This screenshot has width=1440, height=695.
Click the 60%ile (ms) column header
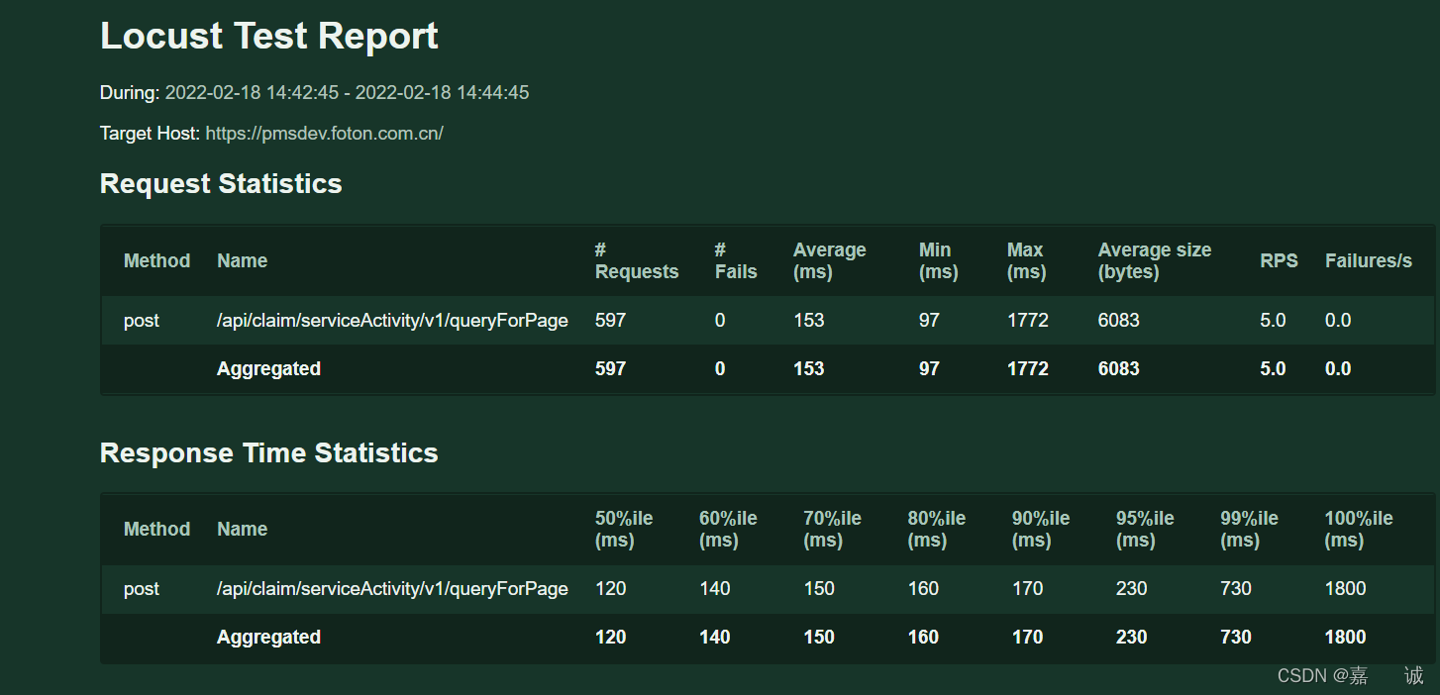coord(728,529)
